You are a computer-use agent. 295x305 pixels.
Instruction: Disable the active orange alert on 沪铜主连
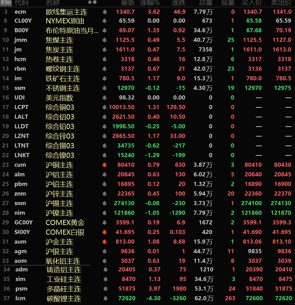104,165
